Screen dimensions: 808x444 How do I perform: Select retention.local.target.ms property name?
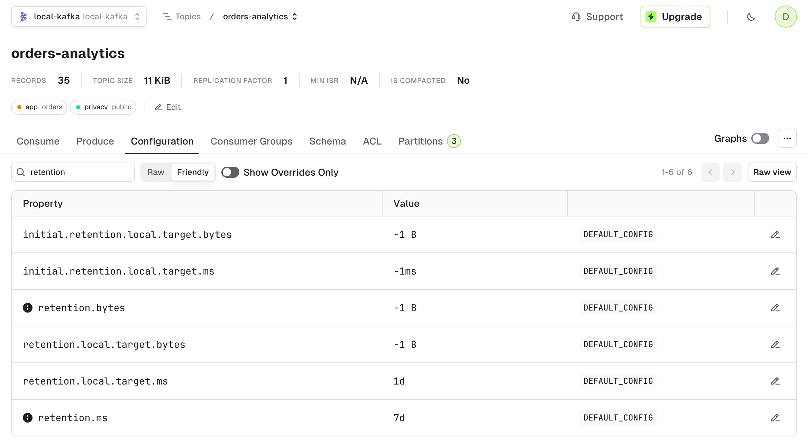95,381
